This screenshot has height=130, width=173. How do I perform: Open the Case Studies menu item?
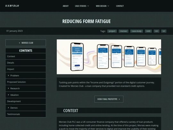click(80, 6)
